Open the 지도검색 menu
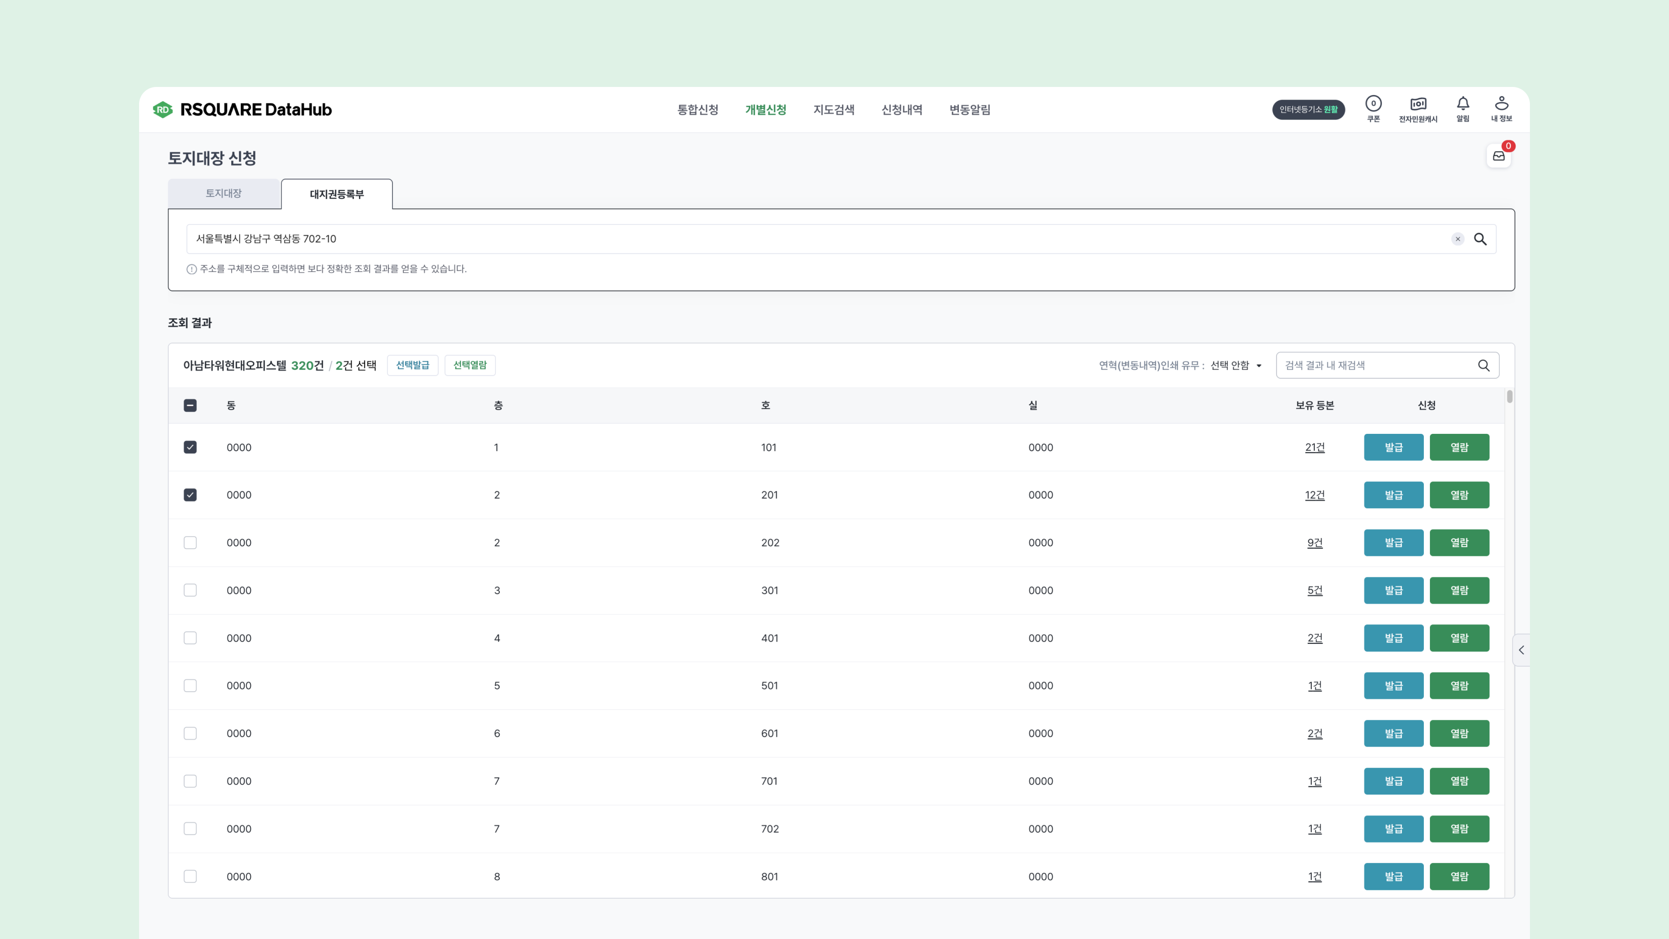 point(833,110)
